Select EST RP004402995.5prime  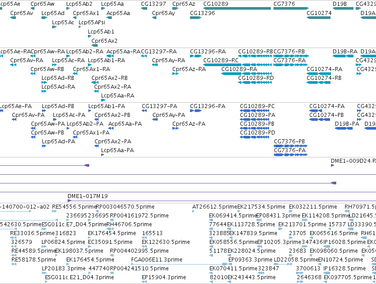[139, 251]
